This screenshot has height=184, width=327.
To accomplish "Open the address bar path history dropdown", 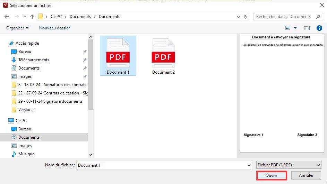I will tap(239, 17).
